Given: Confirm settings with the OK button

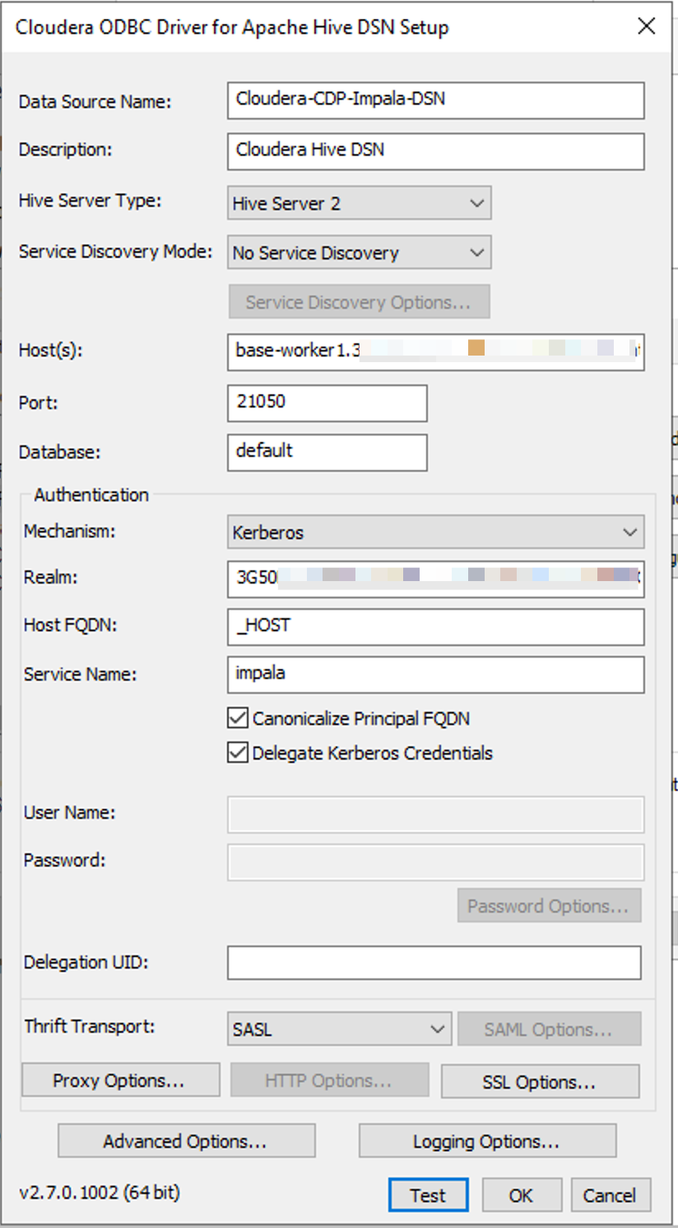Looking at the screenshot, I should pos(521,1195).
